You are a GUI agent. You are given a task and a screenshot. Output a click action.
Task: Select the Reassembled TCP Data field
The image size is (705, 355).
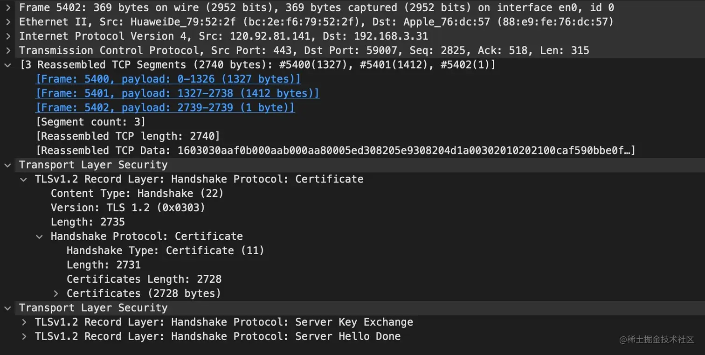point(187,150)
